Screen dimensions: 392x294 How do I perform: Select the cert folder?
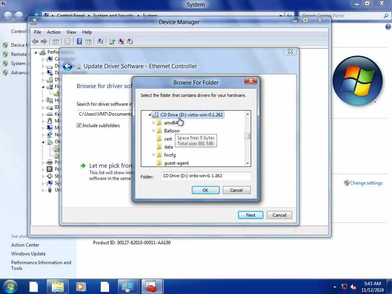(168, 139)
